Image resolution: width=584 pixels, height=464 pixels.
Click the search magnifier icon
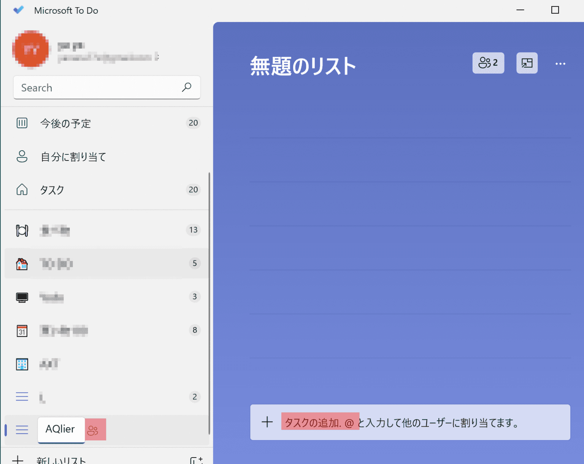point(187,87)
